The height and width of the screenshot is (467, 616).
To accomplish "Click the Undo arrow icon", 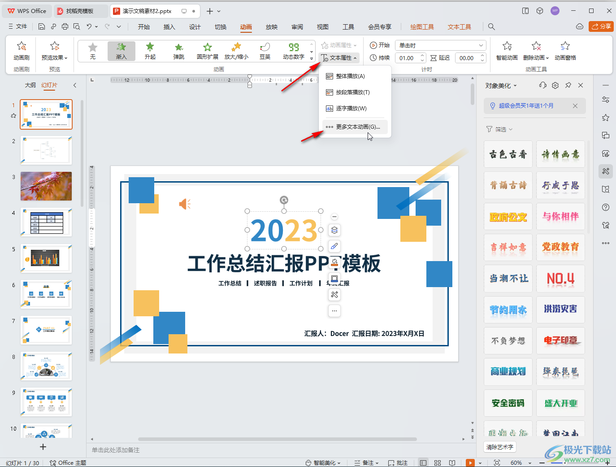I will point(89,26).
